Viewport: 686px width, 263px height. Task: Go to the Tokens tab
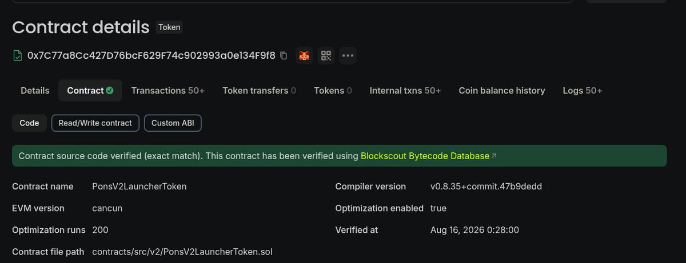click(333, 90)
